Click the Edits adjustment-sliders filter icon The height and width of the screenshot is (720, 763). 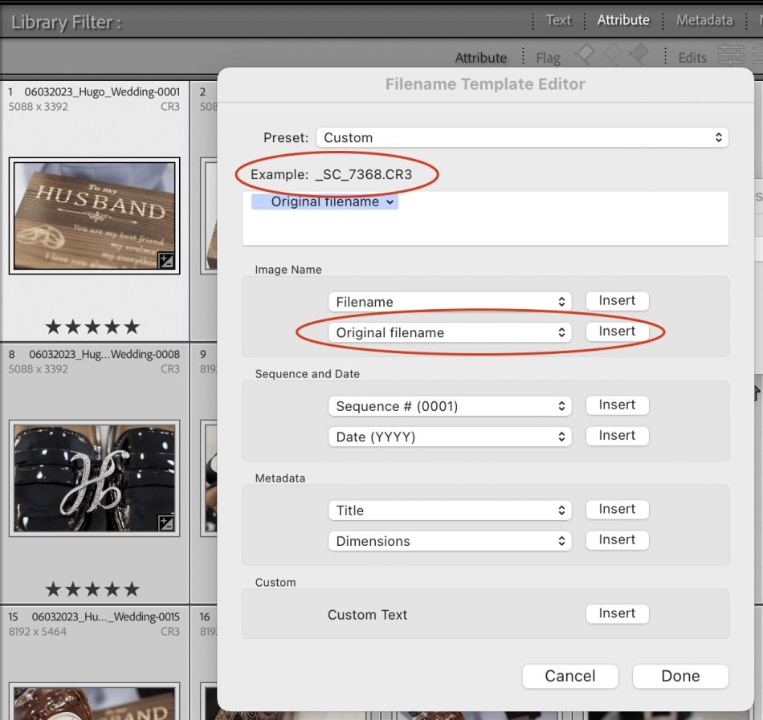click(x=731, y=55)
